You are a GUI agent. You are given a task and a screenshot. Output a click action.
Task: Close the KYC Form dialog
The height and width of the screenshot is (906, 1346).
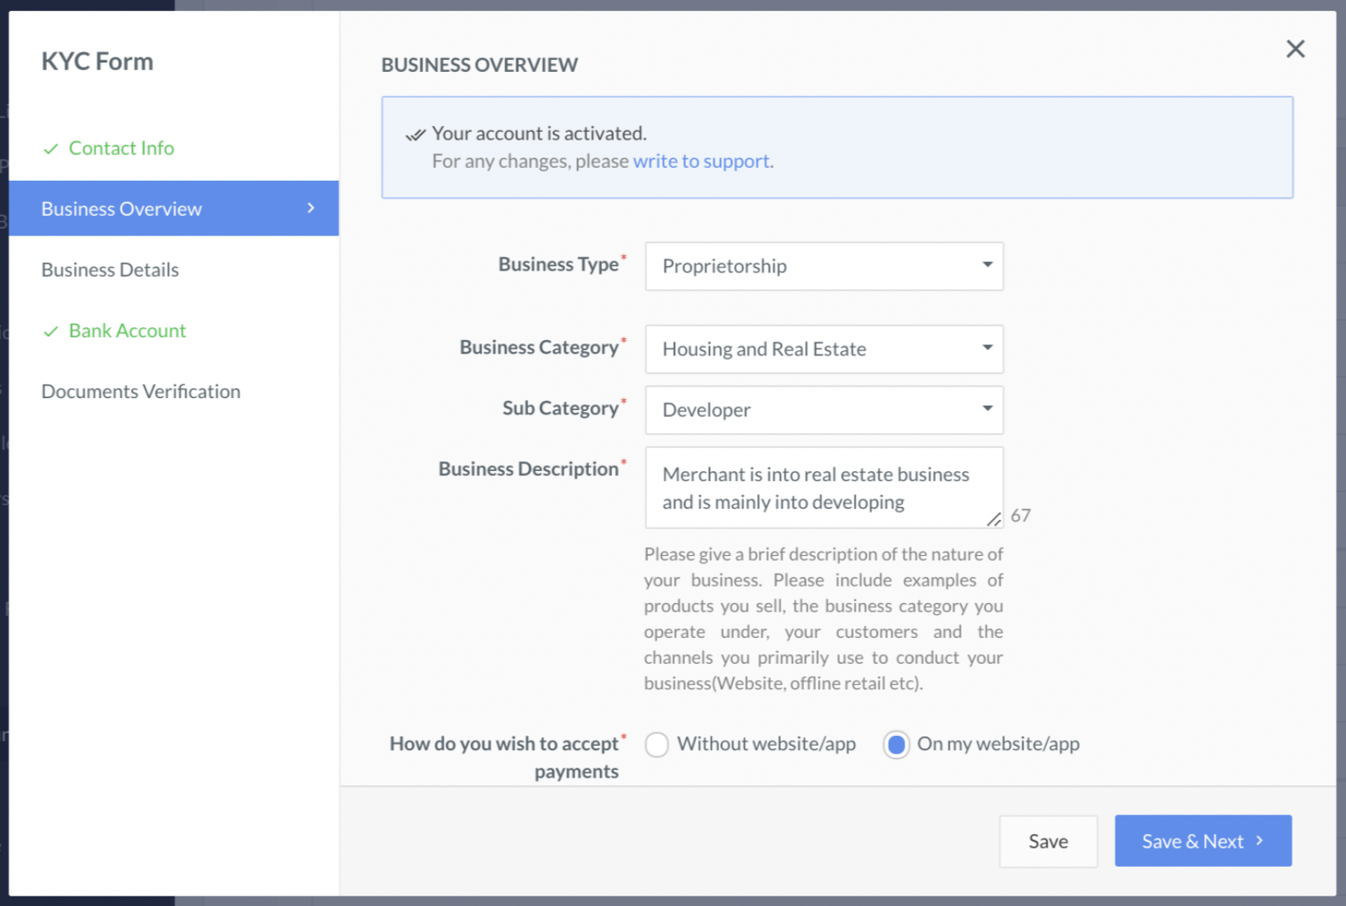(x=1295, y=49)
